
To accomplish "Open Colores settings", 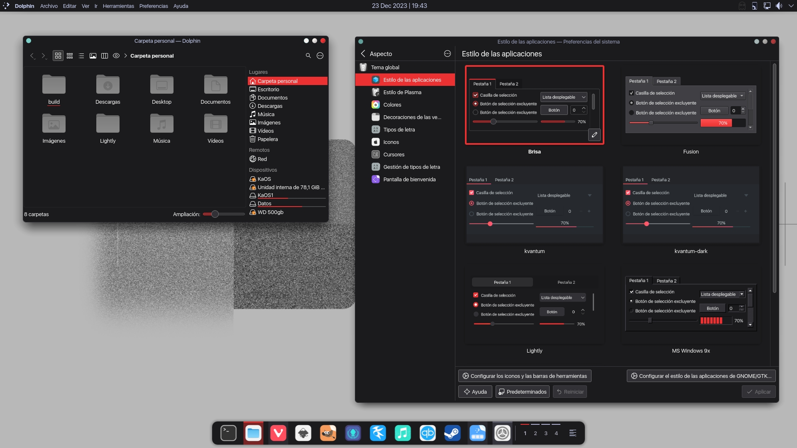I will tap(405, 105).
